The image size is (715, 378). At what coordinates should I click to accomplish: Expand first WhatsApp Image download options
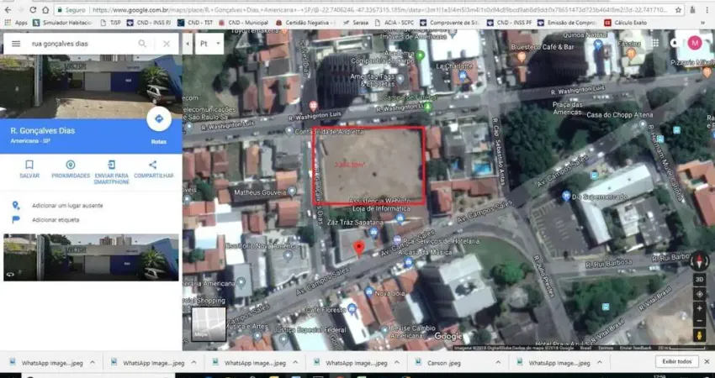click(93, 363)
